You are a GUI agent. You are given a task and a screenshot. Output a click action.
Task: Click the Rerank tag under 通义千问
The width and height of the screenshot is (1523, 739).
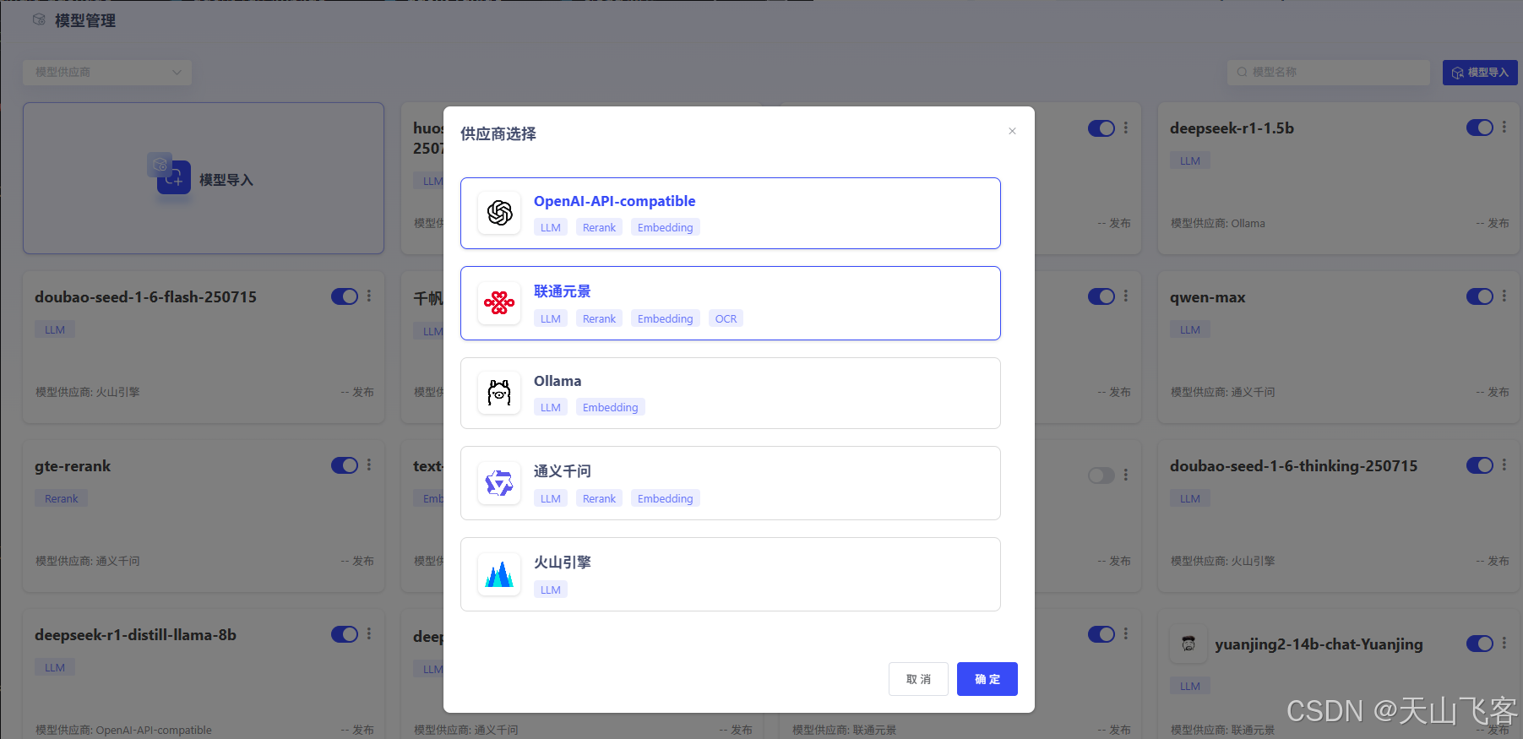(599, 498)
